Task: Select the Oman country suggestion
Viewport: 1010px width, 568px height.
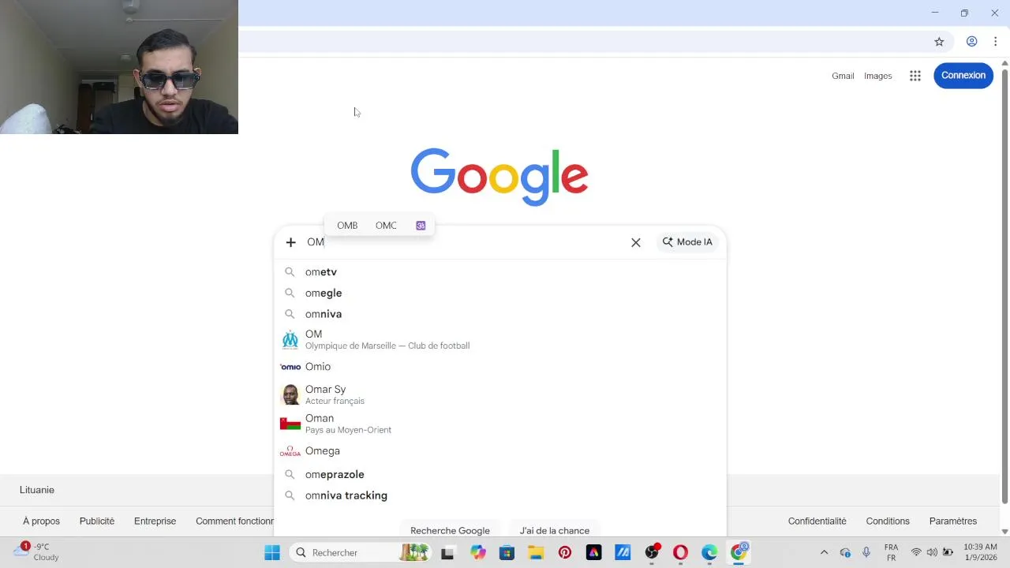Action: [500, 424]
